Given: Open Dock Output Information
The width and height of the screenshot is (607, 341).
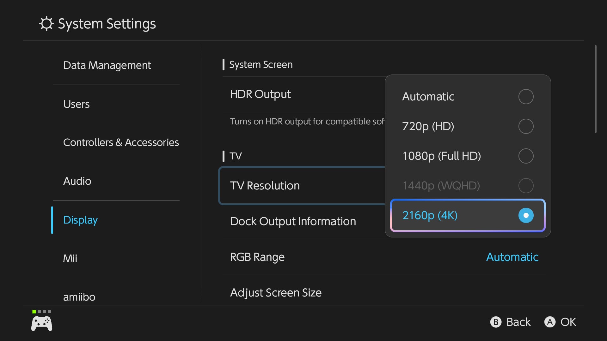Looking at the screenshot, I should point(293,221).
